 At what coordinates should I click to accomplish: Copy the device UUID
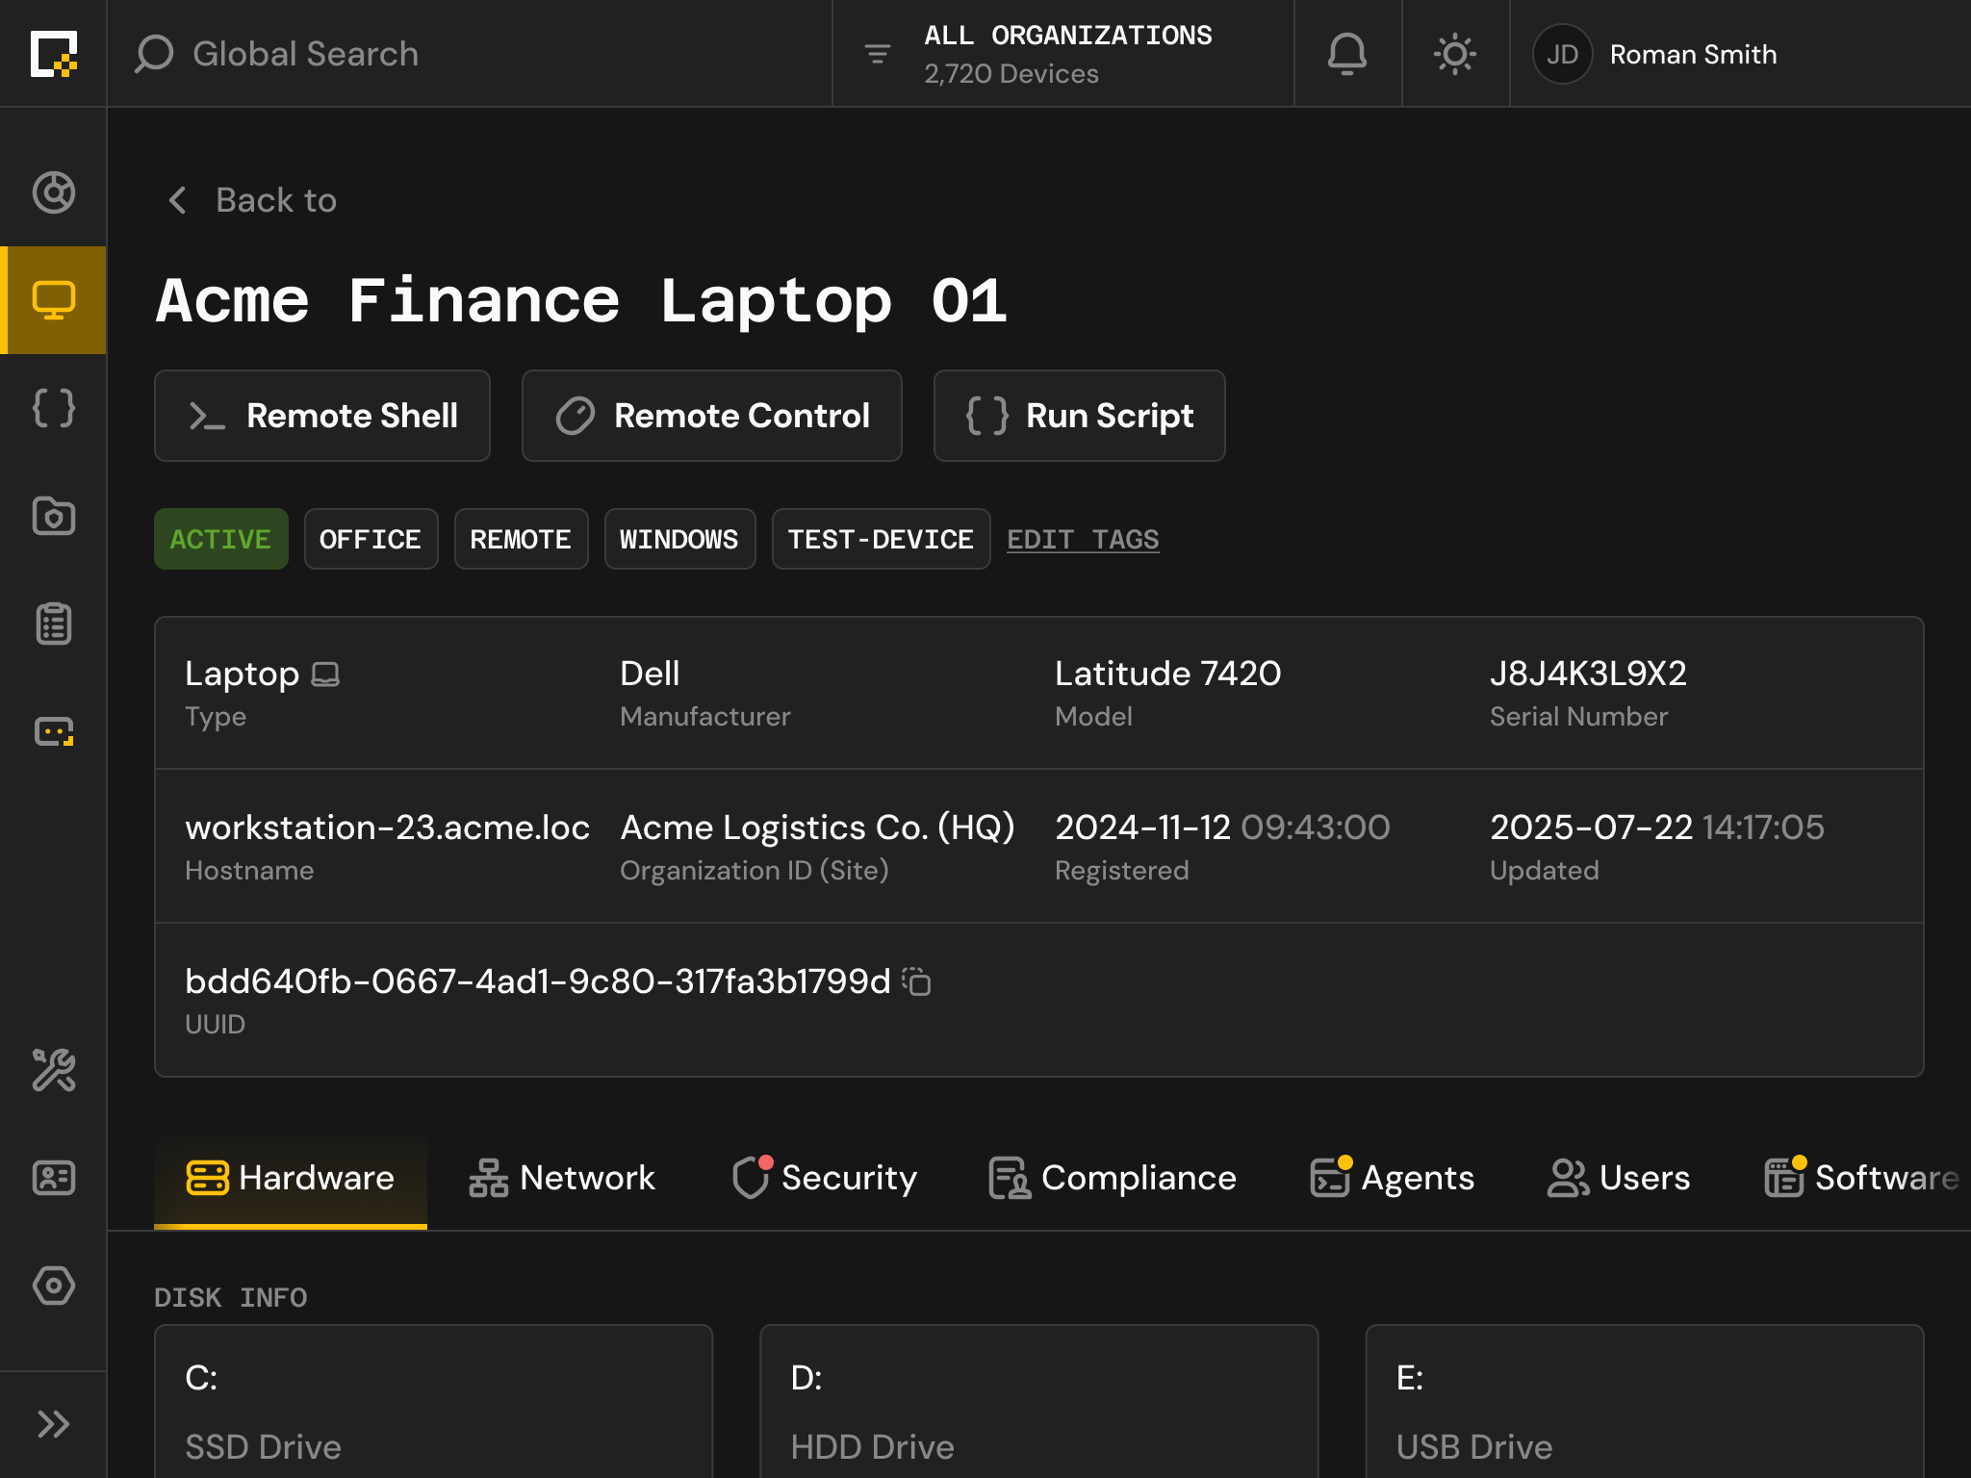coord(916,982)
